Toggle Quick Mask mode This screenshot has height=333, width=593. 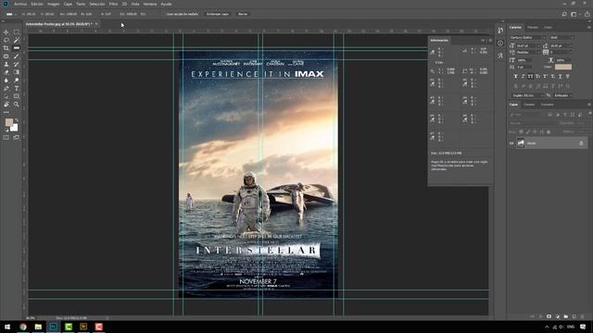pyautogui.click(x=6, y=138)
